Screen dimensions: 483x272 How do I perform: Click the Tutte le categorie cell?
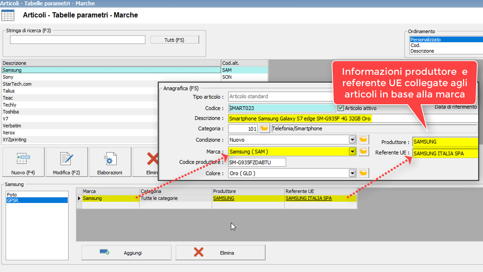coord(176,198)
